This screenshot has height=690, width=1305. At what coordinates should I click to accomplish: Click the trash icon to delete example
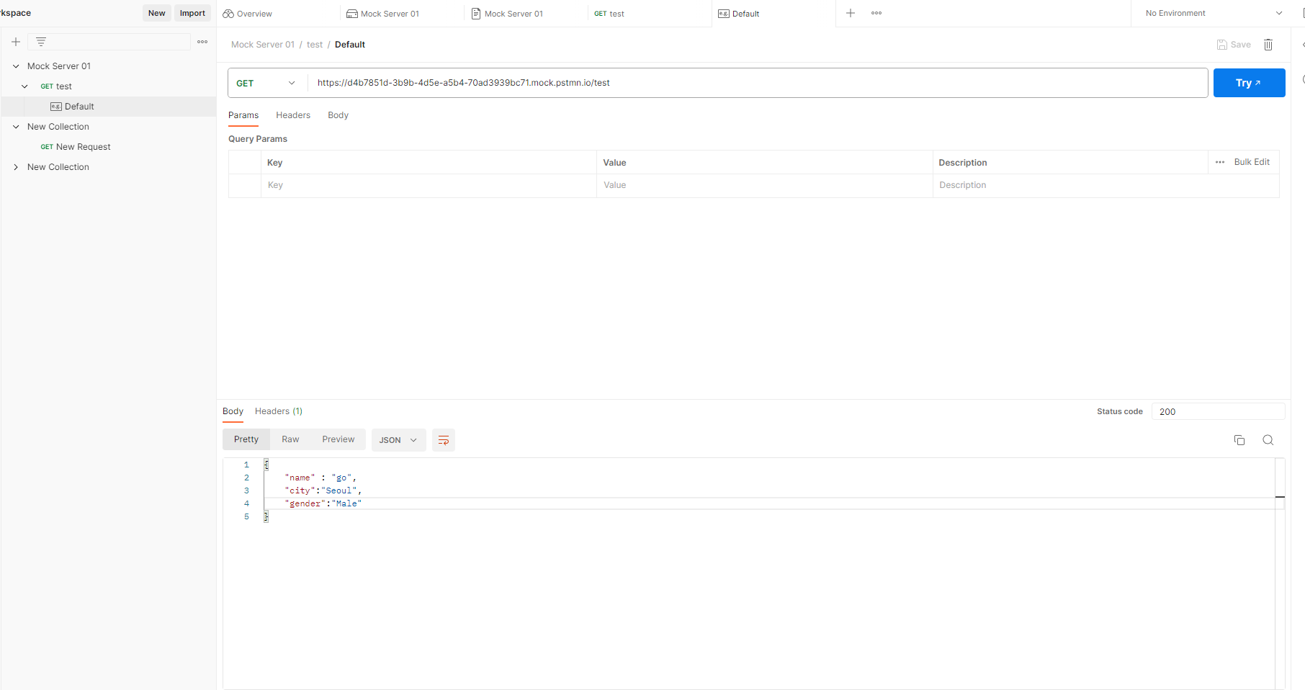click(x=1268, y=45)
